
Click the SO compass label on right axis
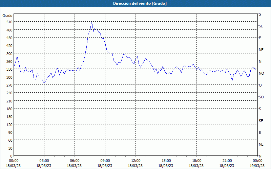pyautogui.click(x=261, y=97)
